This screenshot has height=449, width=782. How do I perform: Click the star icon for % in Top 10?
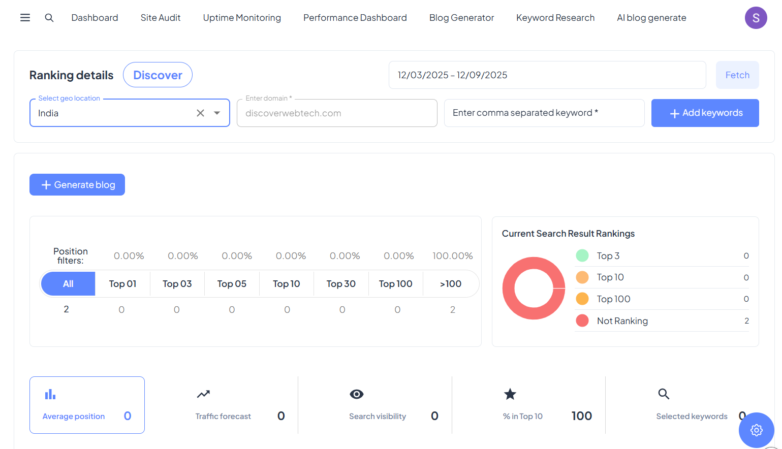(x=510, y=394)
